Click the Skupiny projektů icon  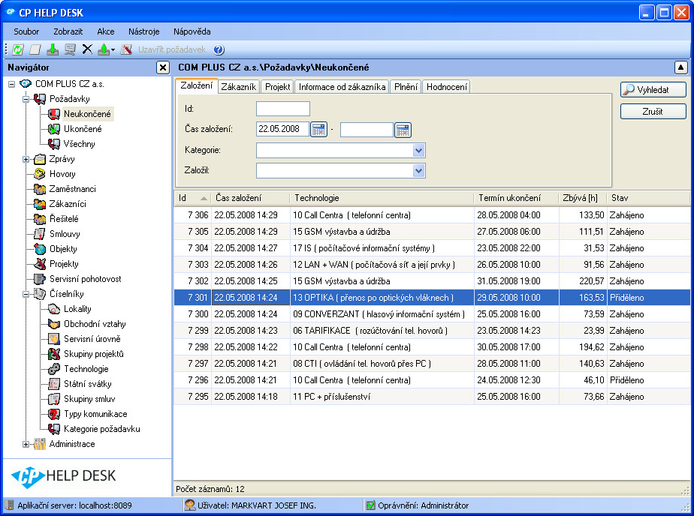pos(54,354)
